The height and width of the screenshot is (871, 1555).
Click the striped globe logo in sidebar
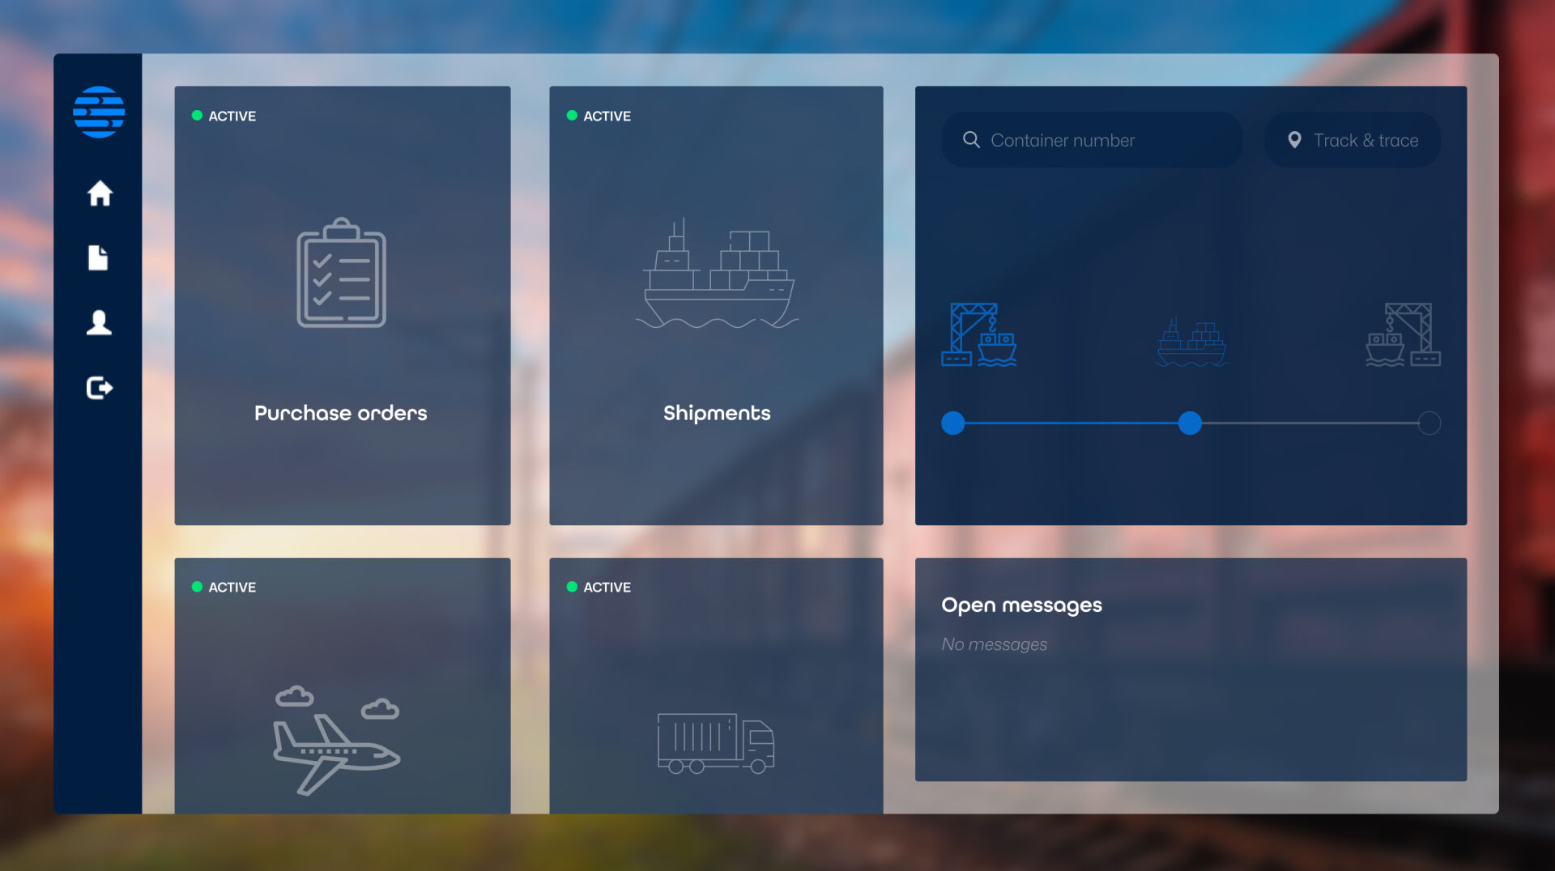click(x=99, y=112)
